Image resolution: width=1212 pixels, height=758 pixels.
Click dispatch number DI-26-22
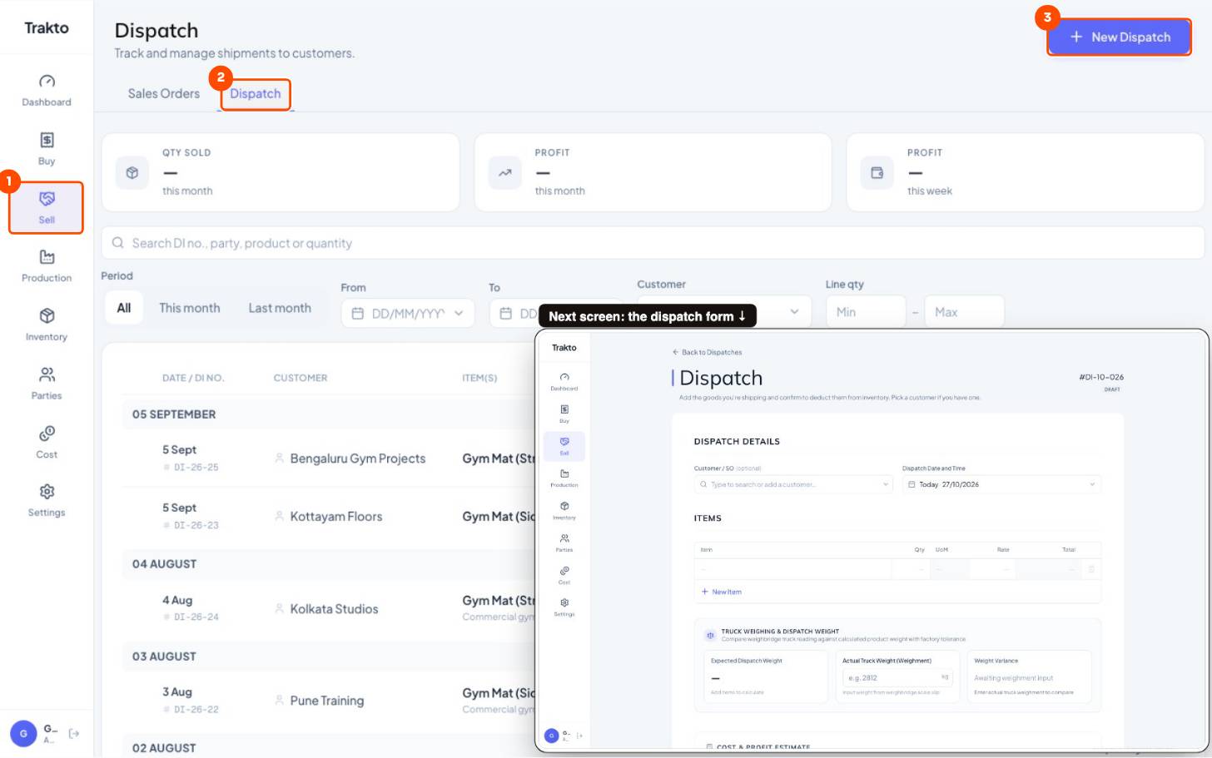click(196, 710)
